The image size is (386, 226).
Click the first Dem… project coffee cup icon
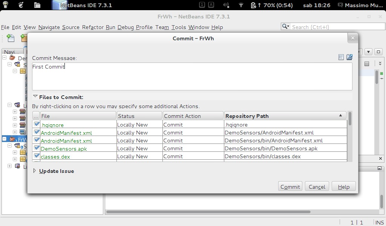point(12,58)
